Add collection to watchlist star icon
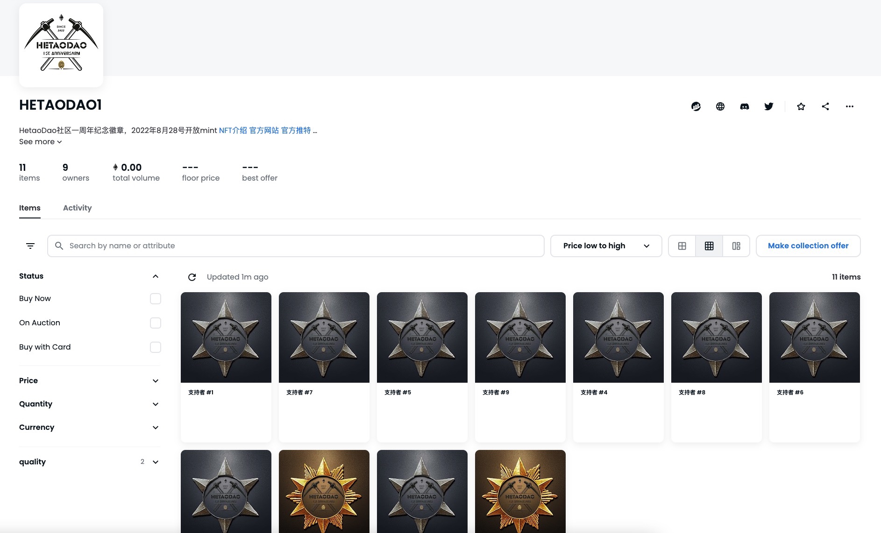The image size is (881, 533). (x=801, y=106)
